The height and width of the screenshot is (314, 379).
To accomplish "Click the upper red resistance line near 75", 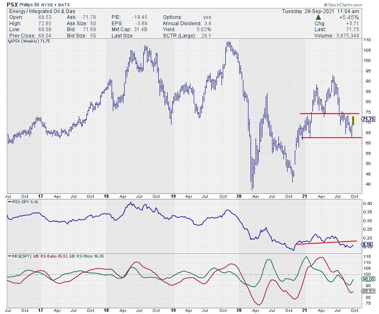I will pyautogui.click(x=328, y=114).
